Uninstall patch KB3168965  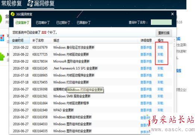[160, 75]
